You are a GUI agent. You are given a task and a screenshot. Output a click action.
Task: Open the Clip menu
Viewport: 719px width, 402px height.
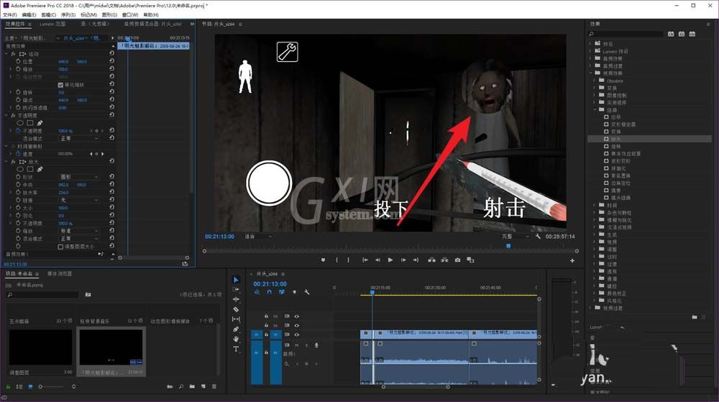[x=49, y=14]
